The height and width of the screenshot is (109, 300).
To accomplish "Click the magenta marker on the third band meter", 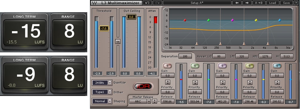I will click(236, 79).
